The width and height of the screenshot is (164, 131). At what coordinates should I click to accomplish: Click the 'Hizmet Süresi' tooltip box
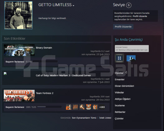tap(132, 49)
